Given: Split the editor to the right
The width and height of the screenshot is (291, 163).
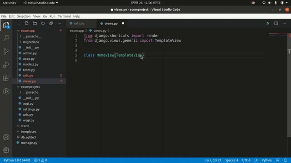Looking at the screenshot, I should pos(276,23).
